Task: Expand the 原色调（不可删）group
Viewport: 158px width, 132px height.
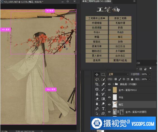Action: 113,84
